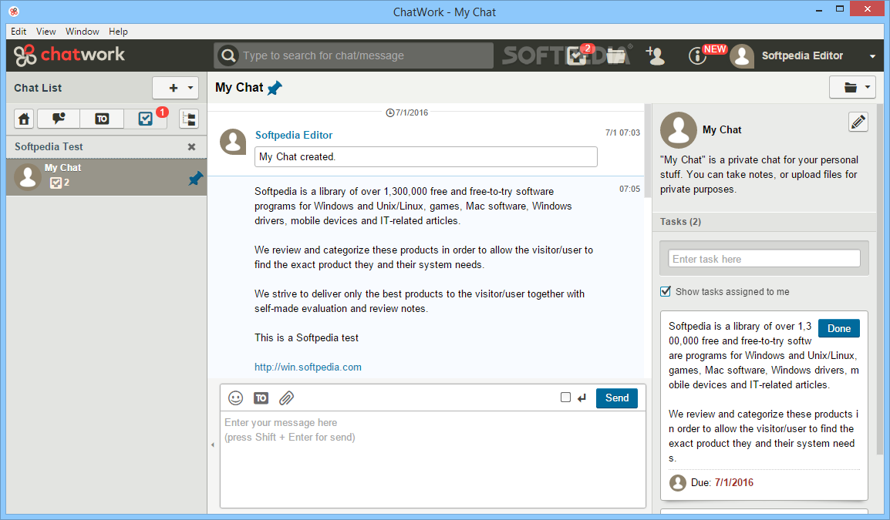This screenshot has width=890, height=520.
Task: Open the chat files folder dropdown
Action: 852,87
